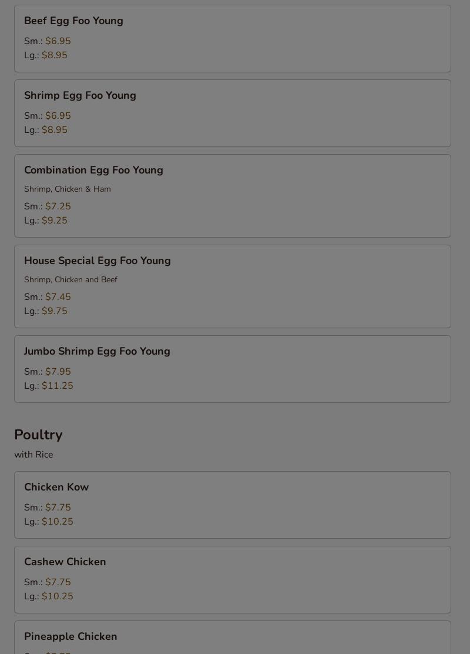Image resolution: width=470 pixels, height=654 pixels.
Task: Click Beef Egg Foo Young small price $6.95
Action: coord(58,41)
